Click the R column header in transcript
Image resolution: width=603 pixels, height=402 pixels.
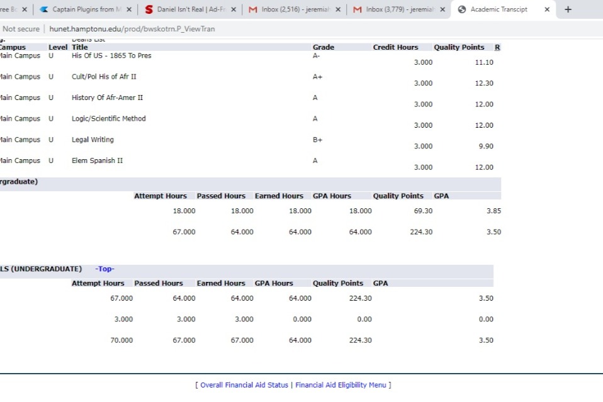tap(497, 47)
